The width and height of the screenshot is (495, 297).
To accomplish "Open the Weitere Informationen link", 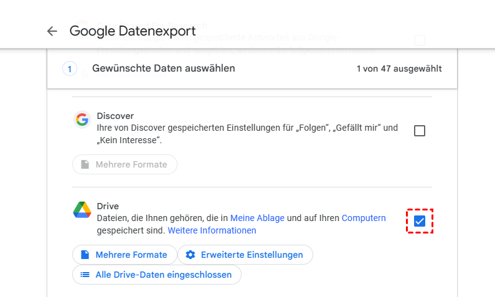I will click(212, 230).
